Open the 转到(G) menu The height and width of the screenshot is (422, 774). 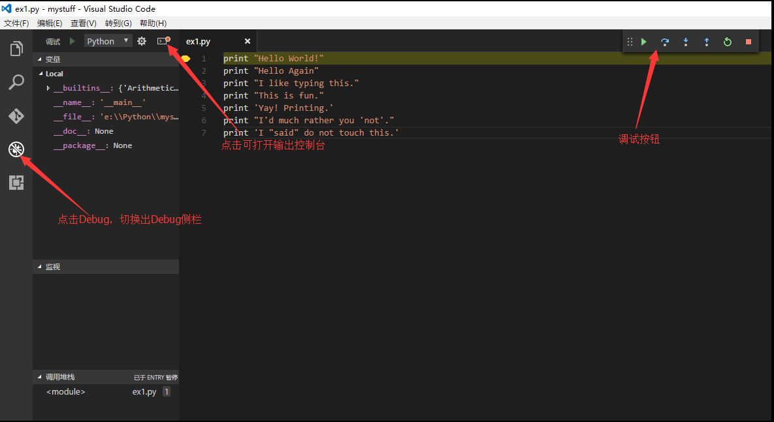pyautogui.click(x=118, y=23)
